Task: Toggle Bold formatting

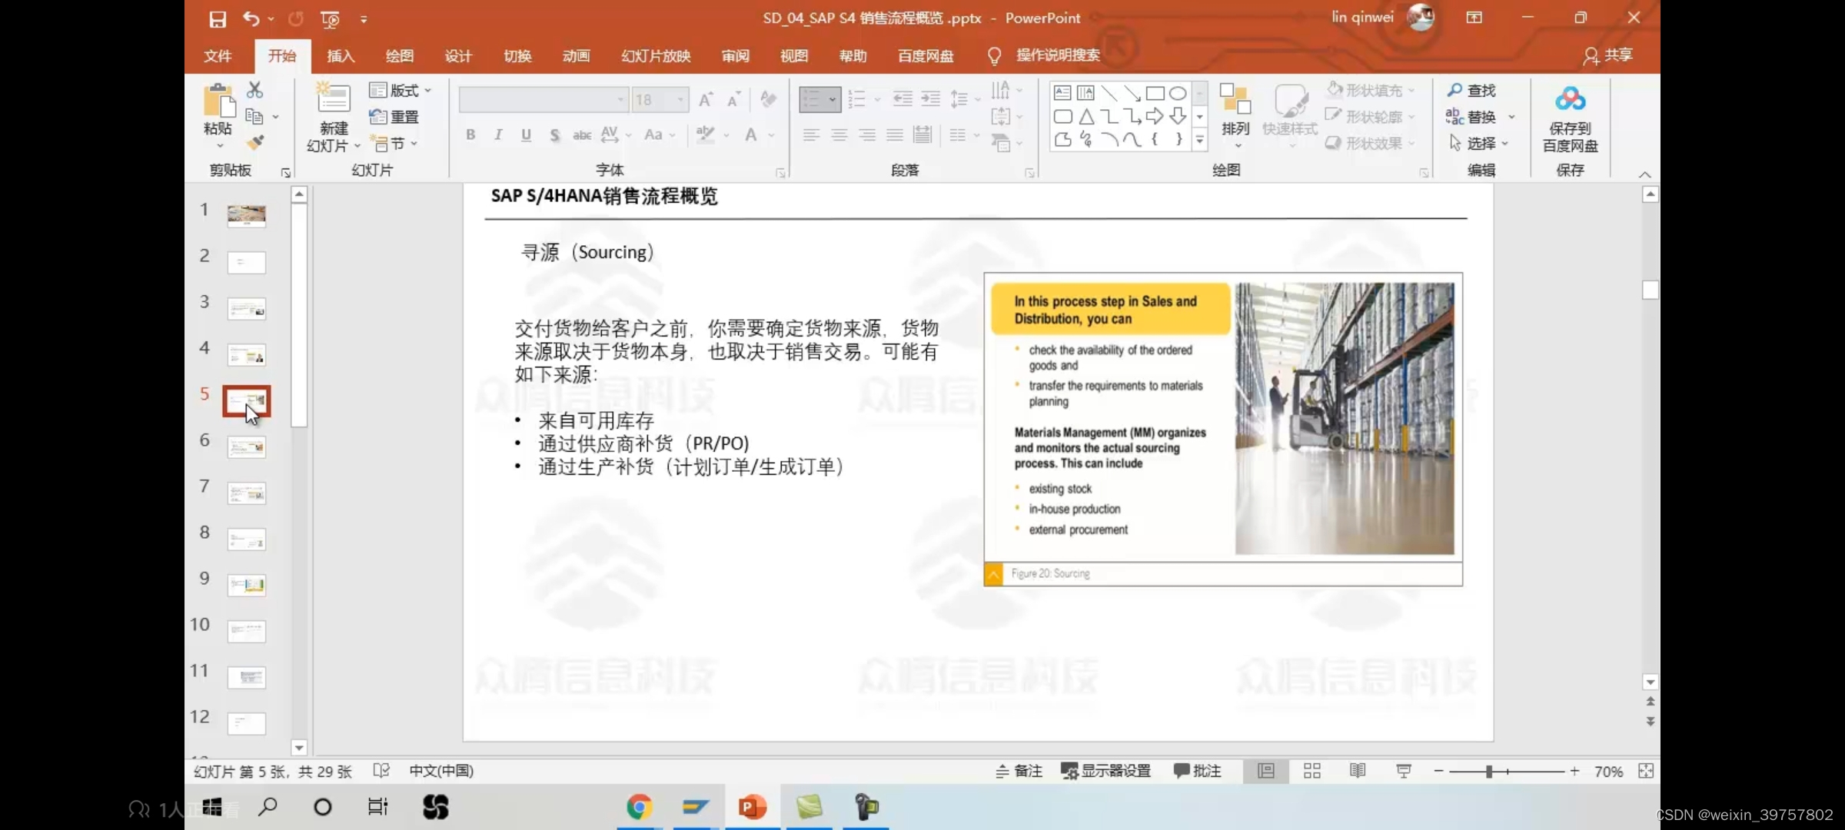Action: click(x=470, y=134)
